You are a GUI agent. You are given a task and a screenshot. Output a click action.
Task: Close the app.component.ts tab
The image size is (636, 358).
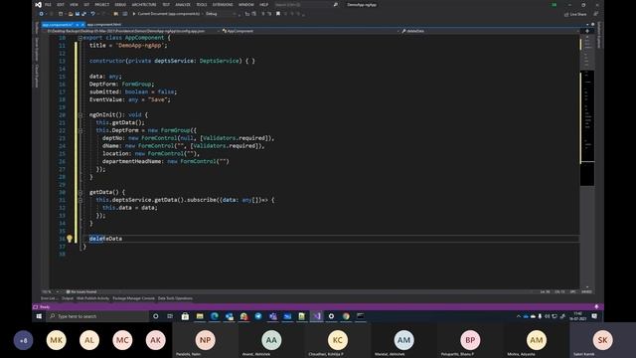click(x=82, y=25)
